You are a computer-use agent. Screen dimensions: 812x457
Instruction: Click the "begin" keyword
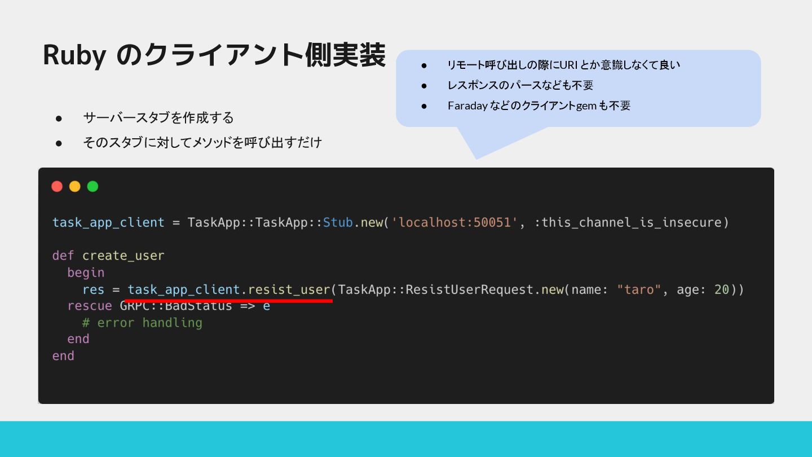pos(86,273)
